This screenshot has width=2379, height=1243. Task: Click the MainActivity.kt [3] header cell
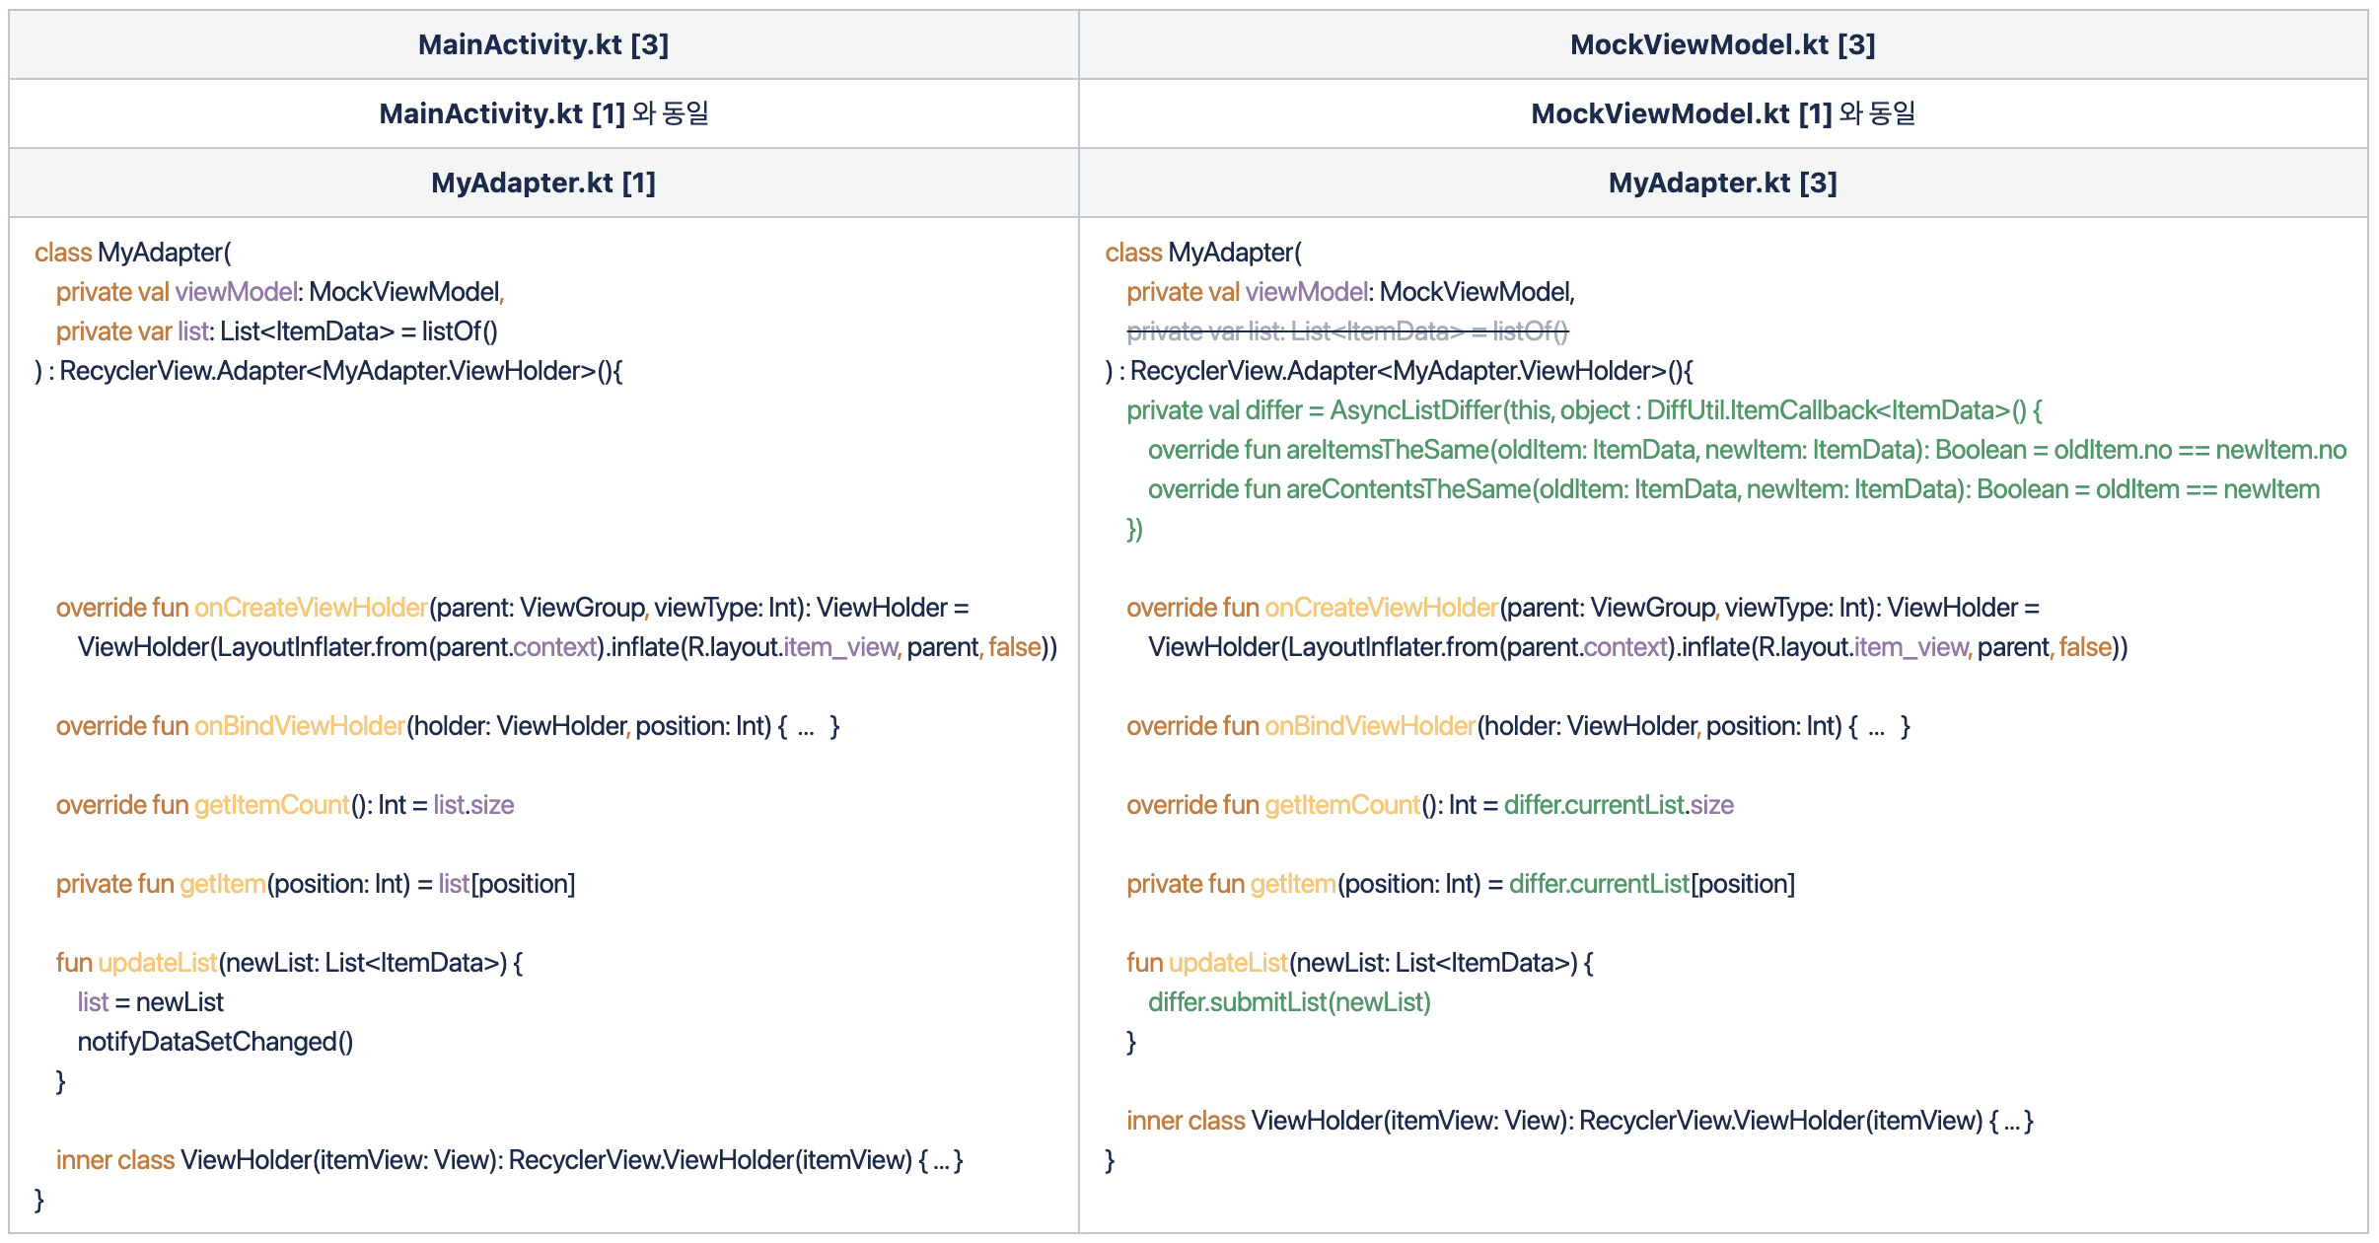click(x=543, y=44)
